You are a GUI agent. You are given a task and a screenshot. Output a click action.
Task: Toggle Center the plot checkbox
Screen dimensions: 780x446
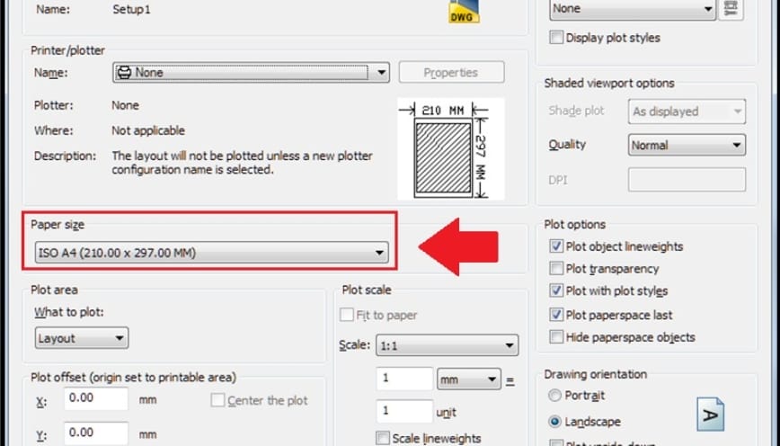[217, 400]
